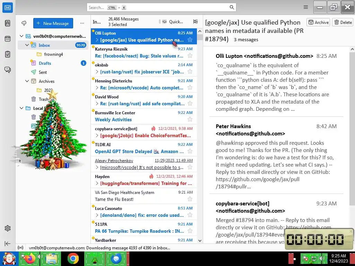Open File Explorer from the taskbar
The height and width of the screenshot is (266, 355).
point(51,259)
